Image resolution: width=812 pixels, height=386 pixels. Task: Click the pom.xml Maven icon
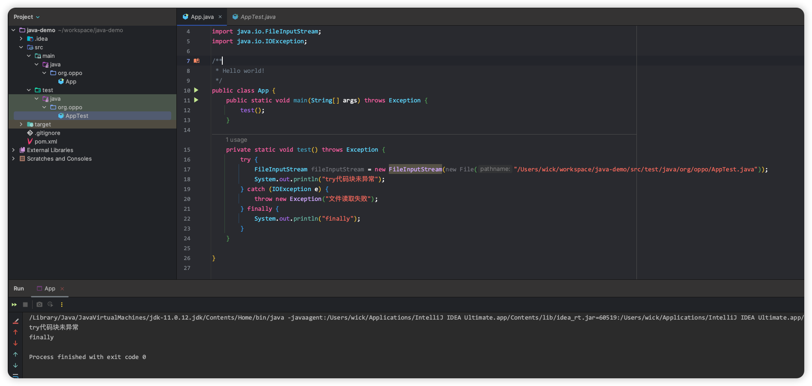click(30, 141)
